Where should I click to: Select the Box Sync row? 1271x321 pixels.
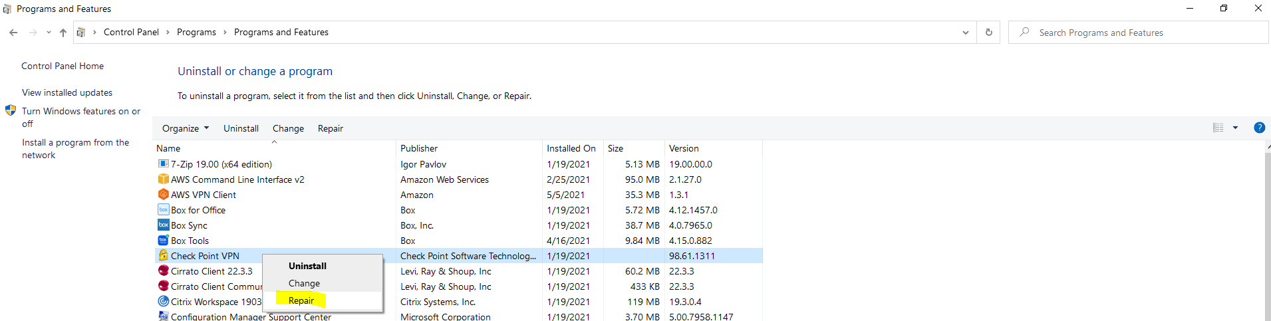(x=458, y=225)
